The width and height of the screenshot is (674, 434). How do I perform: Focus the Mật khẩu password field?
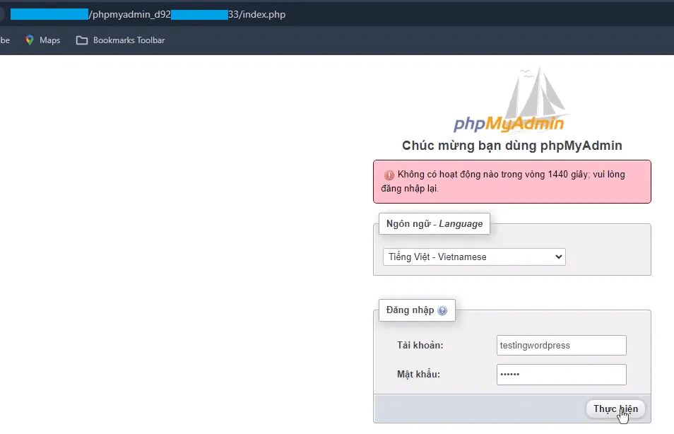tap(562, 375)
